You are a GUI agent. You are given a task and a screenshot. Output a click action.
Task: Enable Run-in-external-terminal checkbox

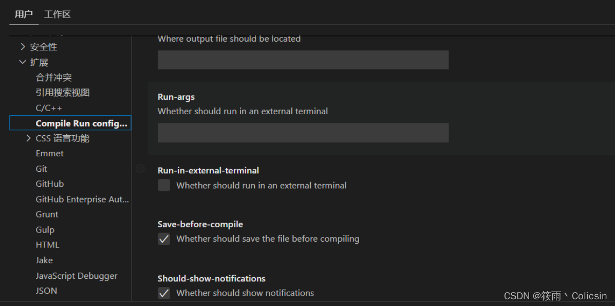click(164, 185)
